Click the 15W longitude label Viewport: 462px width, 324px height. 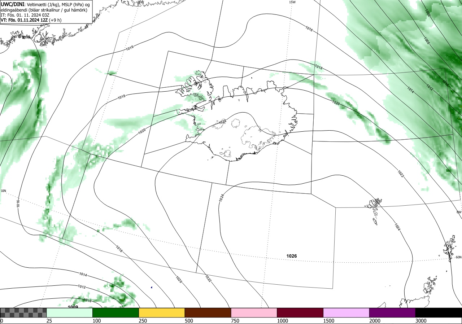(292, 2)
